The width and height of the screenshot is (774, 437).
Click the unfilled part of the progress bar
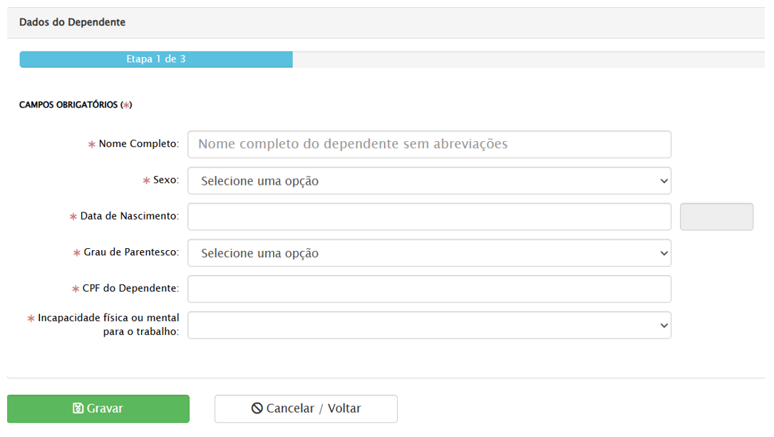527,59
